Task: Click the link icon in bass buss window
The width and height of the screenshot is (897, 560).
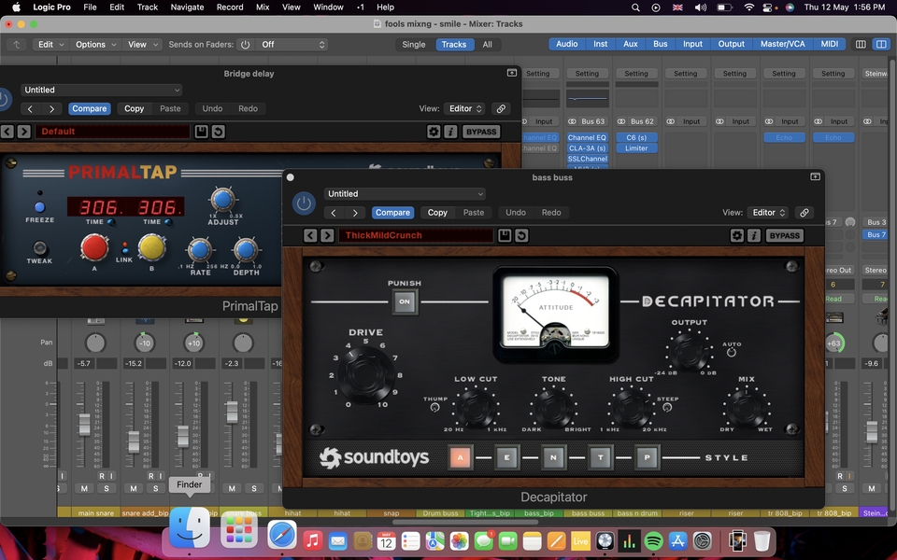Action: tap(804, 213)
